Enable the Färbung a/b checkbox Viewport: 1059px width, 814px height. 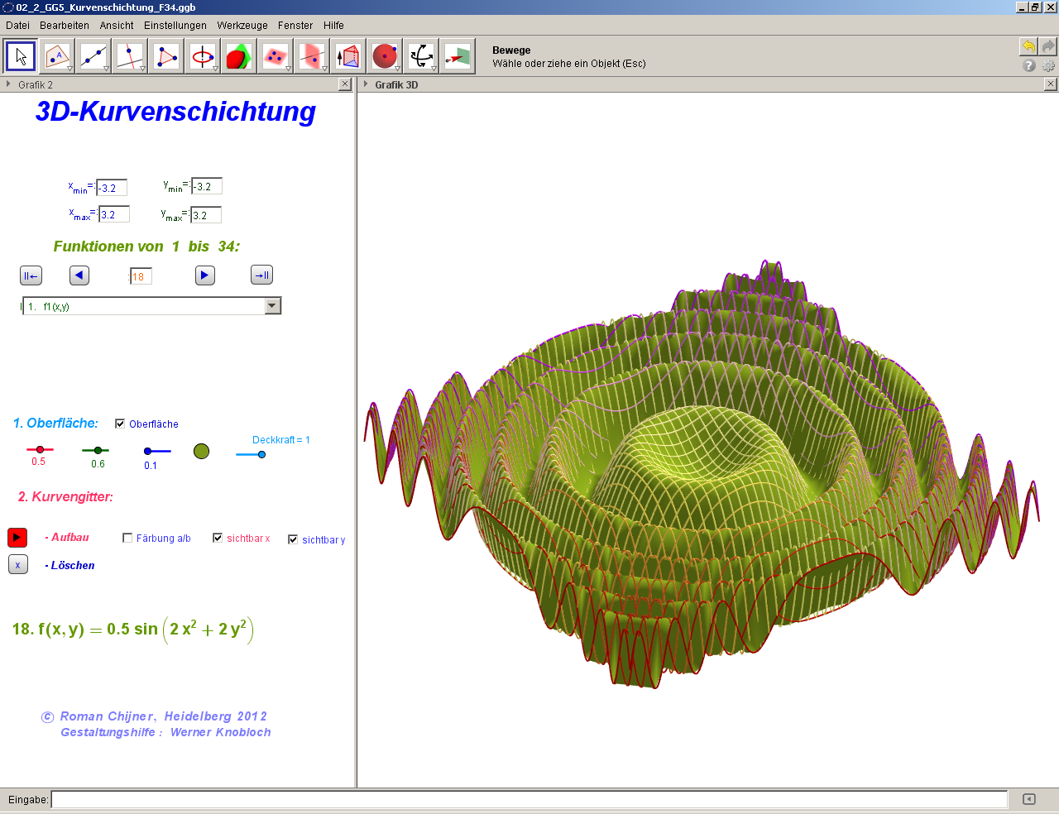tap(127, 538)
